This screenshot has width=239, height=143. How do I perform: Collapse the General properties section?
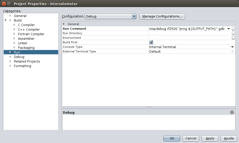click(64, 24)
